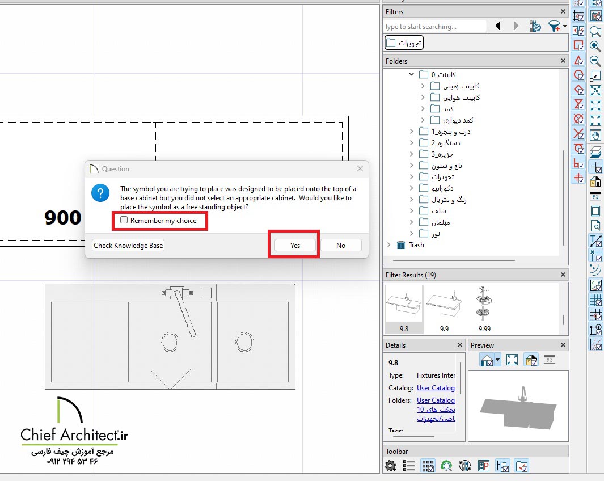Click the library search input field

point(434,27)
